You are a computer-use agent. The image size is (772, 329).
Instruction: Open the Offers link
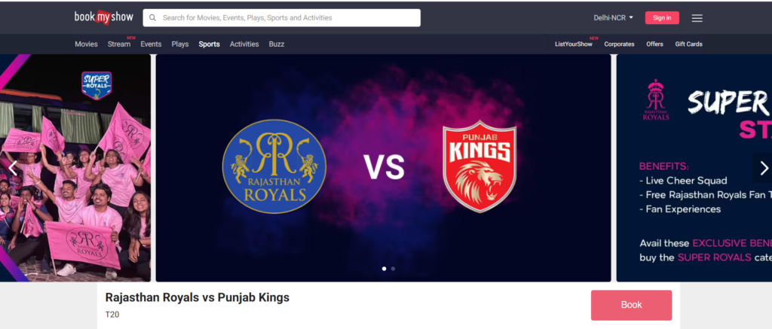coord(655,44)
